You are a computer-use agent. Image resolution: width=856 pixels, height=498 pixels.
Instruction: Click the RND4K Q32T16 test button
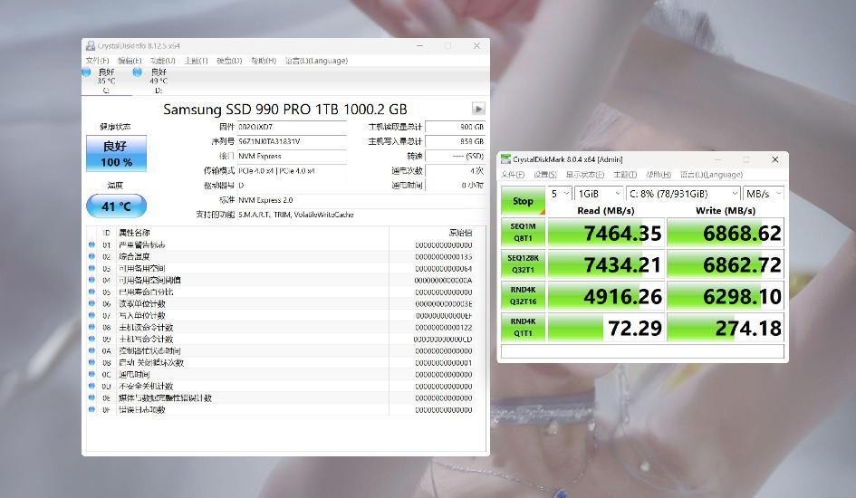(x=523, y=296)
